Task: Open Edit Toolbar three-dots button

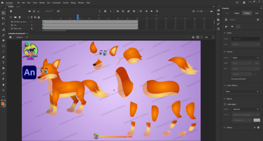Action: tap(3, 96)
